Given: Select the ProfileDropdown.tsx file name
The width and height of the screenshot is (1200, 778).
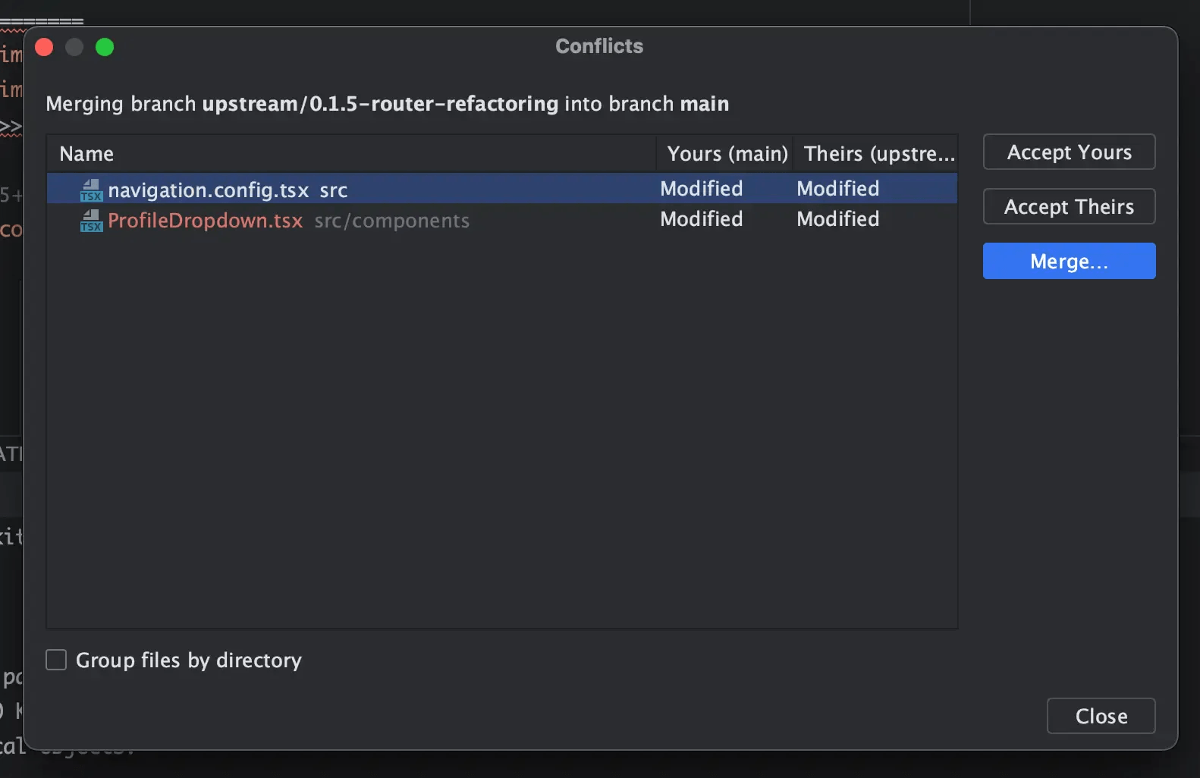Looking at the screenshot, I should [x=205, y=221].
